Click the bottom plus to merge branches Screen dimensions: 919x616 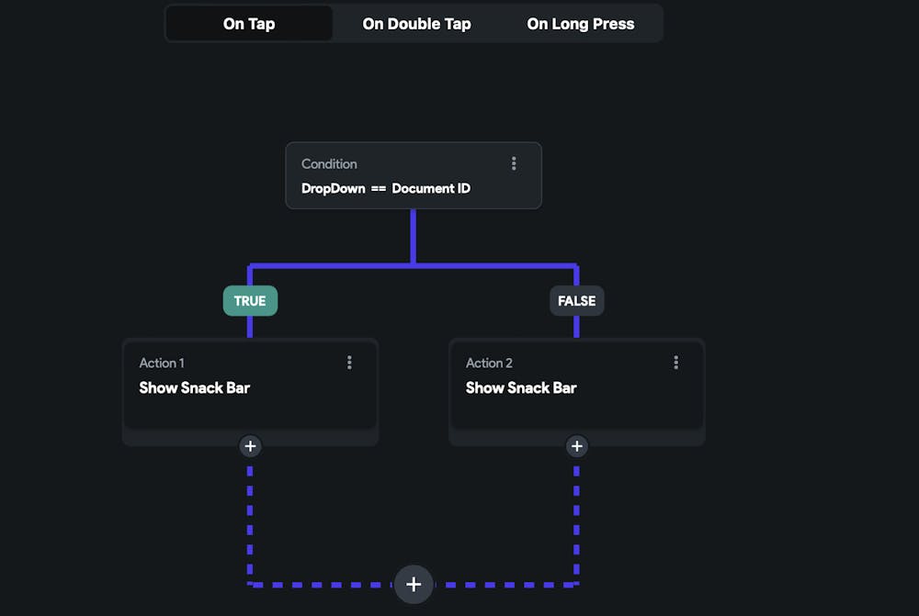tap(414, 584)
